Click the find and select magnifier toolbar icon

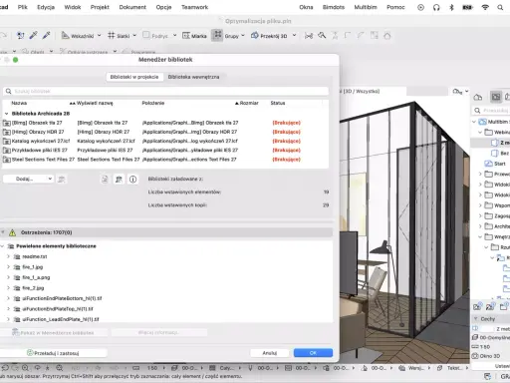pyautogui.click(x=322, y=35)
